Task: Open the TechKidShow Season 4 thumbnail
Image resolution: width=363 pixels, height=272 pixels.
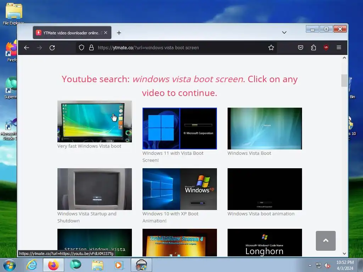Action: (180, 242)
